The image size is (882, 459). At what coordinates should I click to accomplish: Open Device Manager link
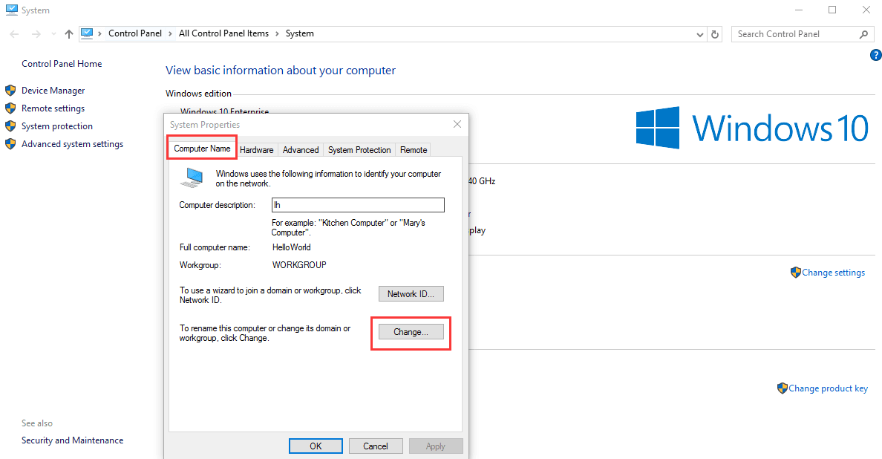53,91
